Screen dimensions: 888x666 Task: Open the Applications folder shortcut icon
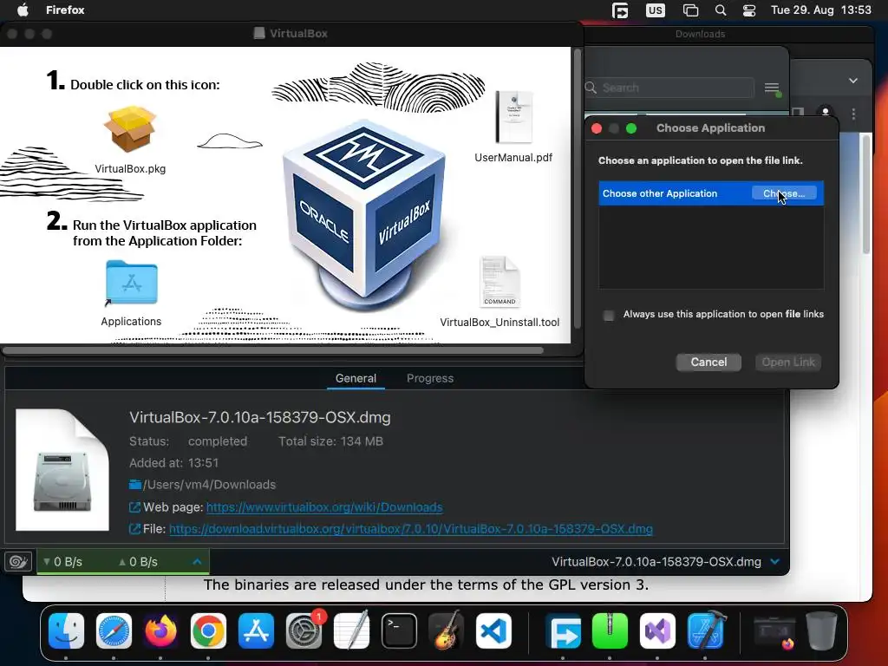[132, 283]
